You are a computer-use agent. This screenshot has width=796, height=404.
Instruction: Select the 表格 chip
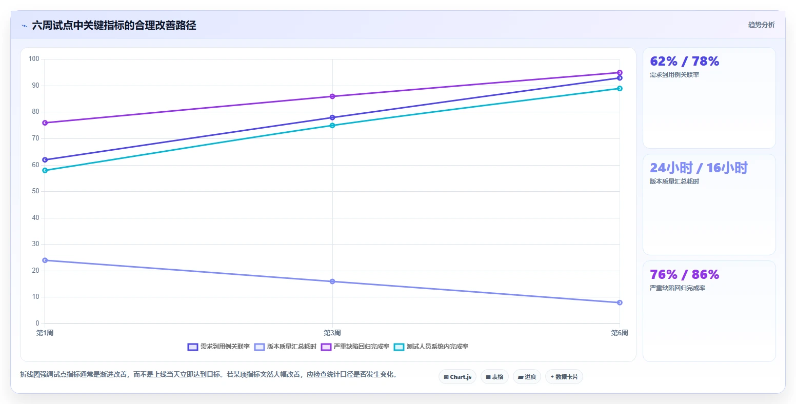[494, 377]
